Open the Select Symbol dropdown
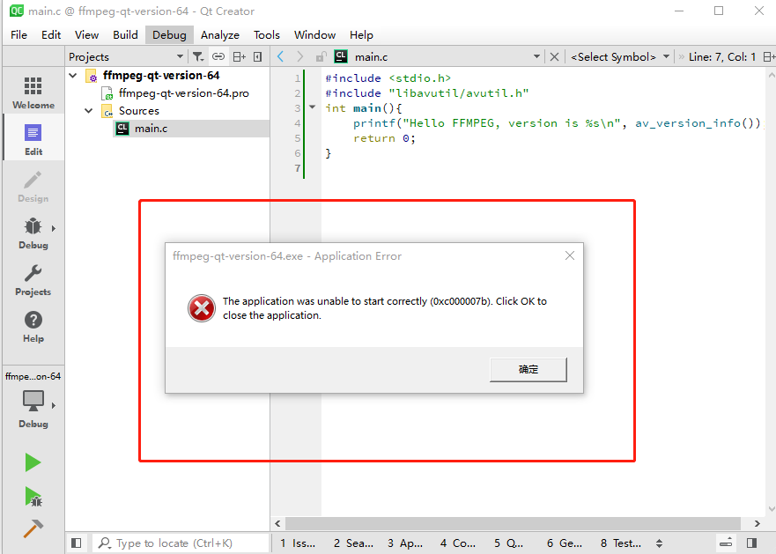 [620, 57]
